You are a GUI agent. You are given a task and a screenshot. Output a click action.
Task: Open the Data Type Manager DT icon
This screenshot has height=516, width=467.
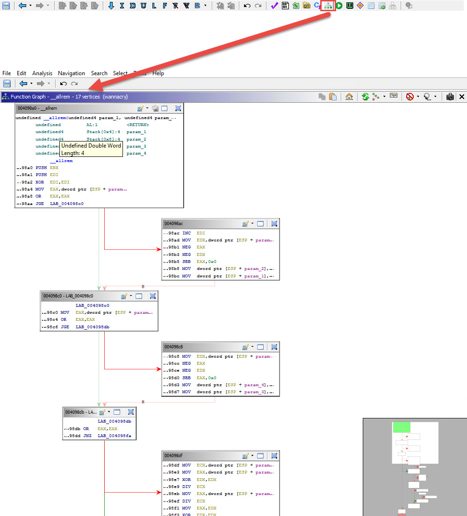(307, 6)
